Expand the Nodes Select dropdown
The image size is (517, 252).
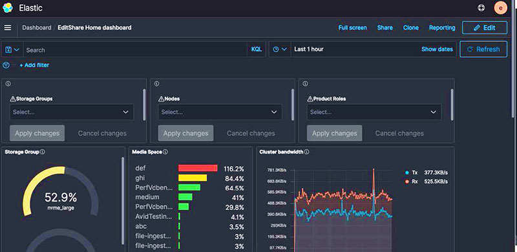(x=220, y=112)
